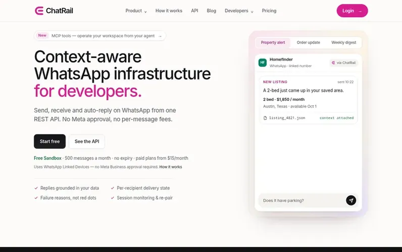Click the Homefinder contact name
402x252 pixels.
click(281, 59)
